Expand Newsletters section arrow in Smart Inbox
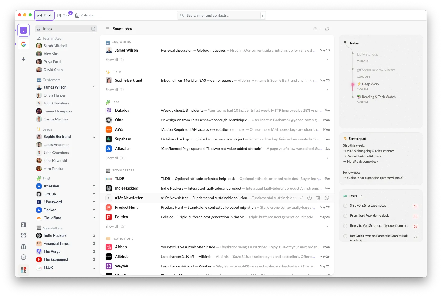 click(x=327, y=227)
